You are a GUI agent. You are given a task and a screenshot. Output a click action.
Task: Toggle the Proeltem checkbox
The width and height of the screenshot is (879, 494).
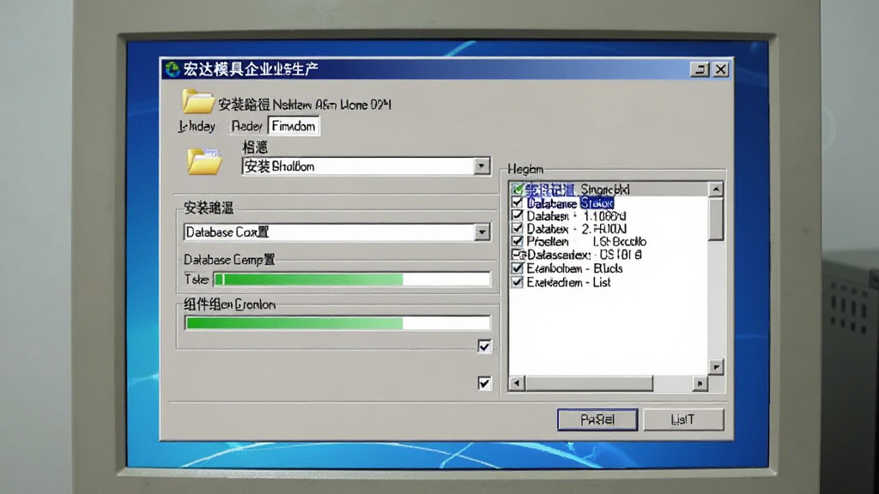pyautogui.click(x=518, y=241)
